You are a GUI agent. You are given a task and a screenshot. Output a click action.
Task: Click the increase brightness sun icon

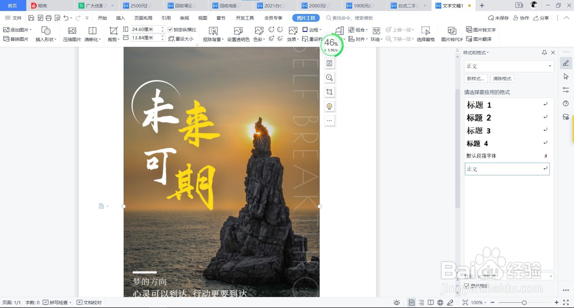pyautogui.click(x=272, y=39)
